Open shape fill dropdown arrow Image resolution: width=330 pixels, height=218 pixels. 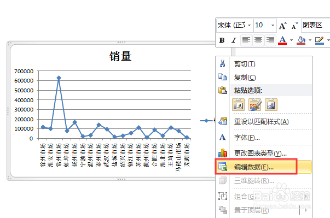(x=310, y=40)
